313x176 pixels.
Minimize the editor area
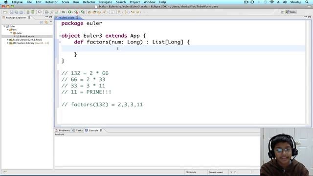point(305,17)
